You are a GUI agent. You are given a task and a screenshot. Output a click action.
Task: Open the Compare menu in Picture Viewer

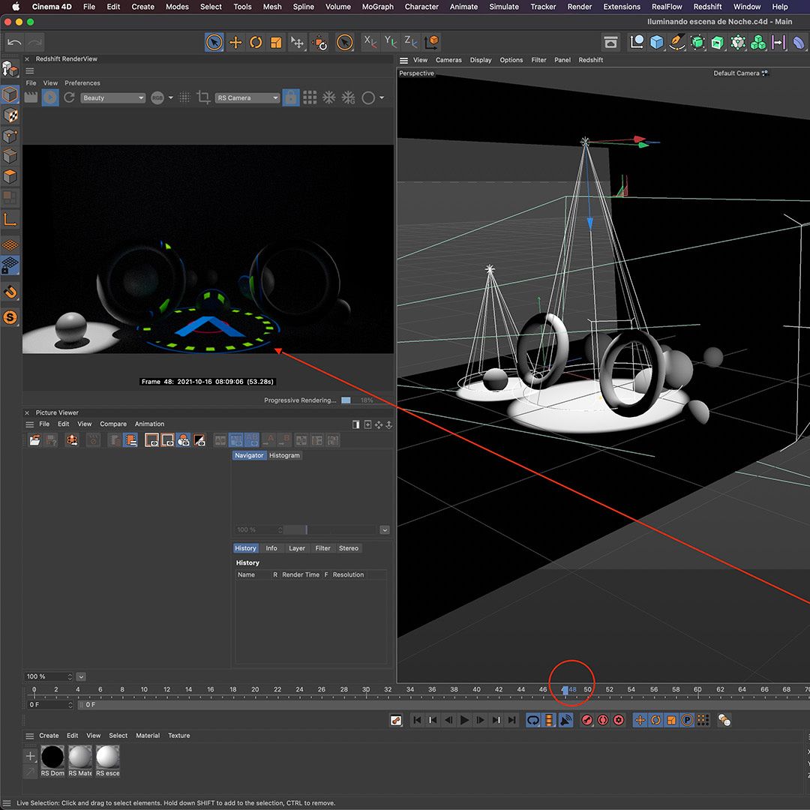pyautogui.click(x=113, y=424)
